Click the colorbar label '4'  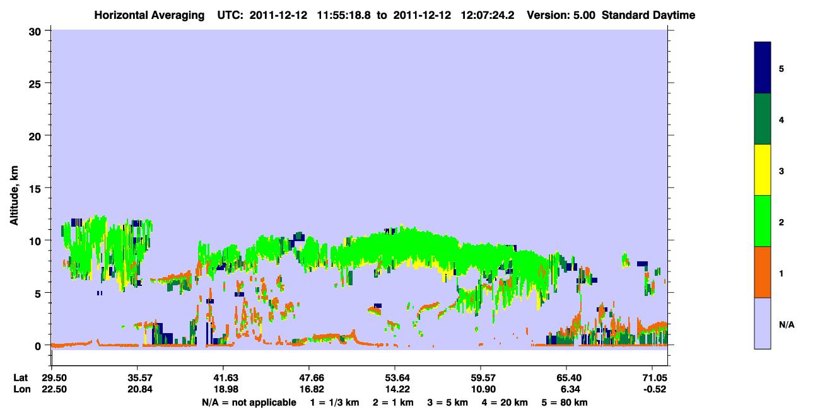[782, 119]
